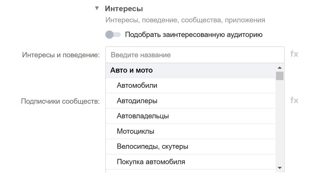Pick the Автодилеры option
This screenshot has width=316, height=181.
tap(191, 101)
